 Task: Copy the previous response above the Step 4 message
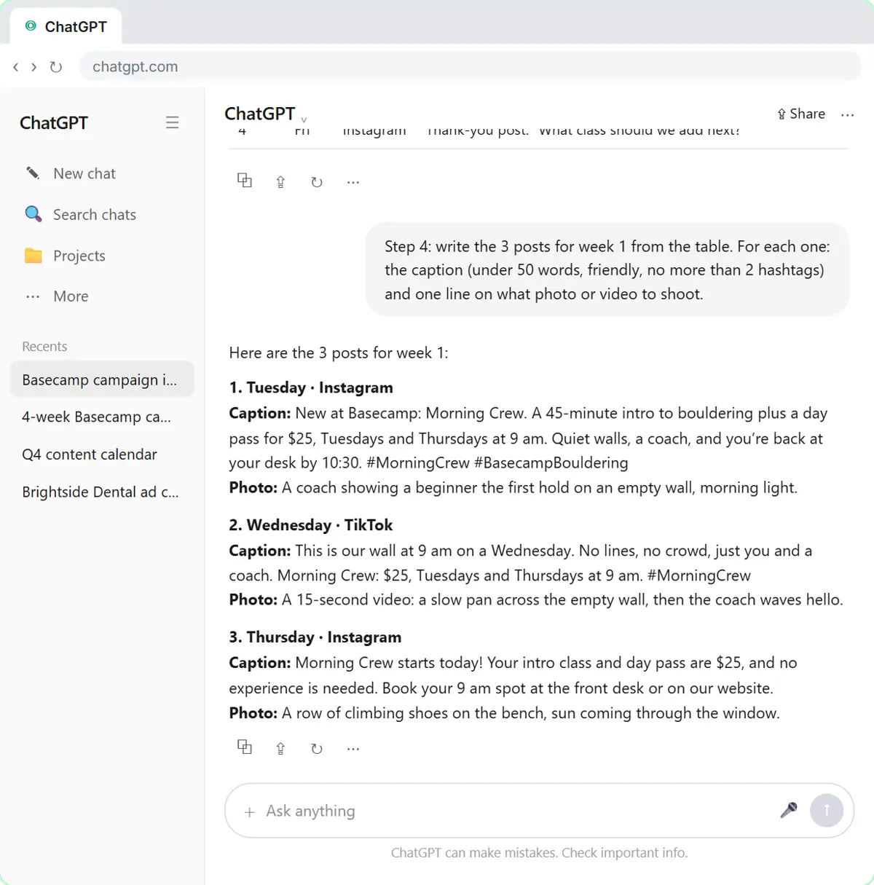[245, 181]
